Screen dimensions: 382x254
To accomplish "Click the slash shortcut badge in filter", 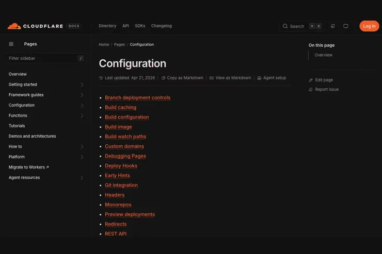I will 81,58.
